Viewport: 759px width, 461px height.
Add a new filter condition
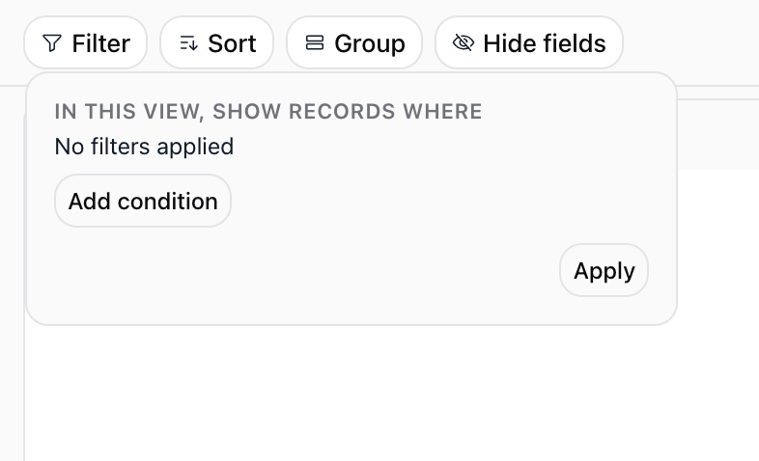click(143, 201)
